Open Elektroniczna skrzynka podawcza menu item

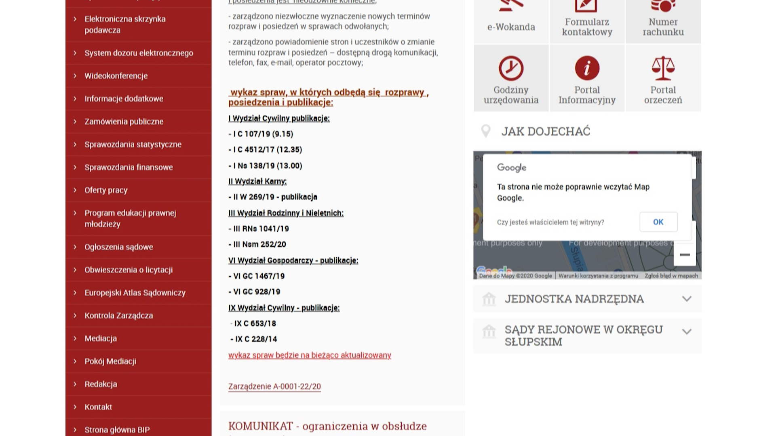[138, 25]
